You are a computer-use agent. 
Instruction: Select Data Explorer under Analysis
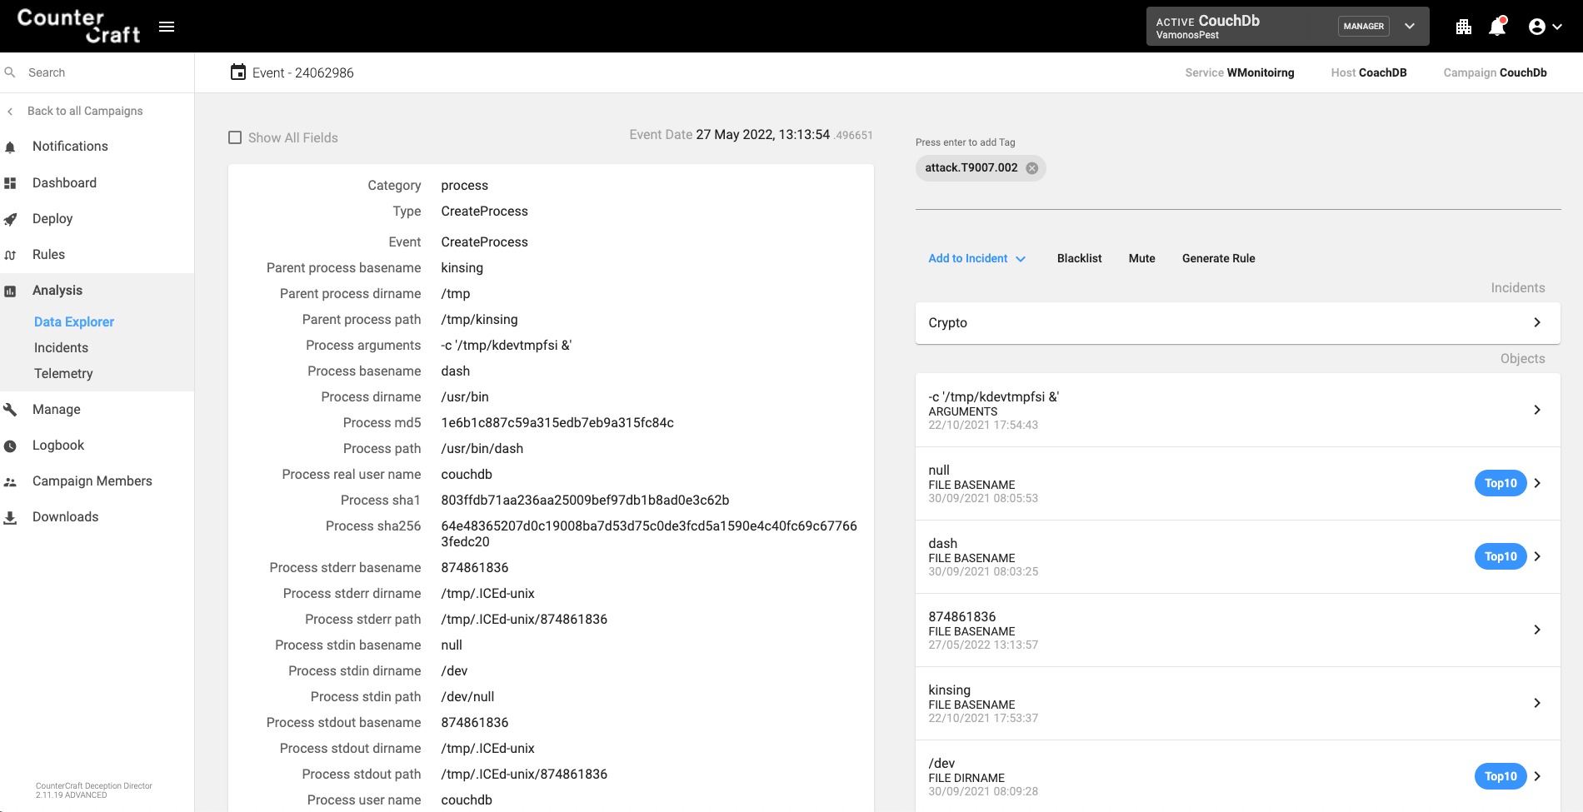click(74, 321)
